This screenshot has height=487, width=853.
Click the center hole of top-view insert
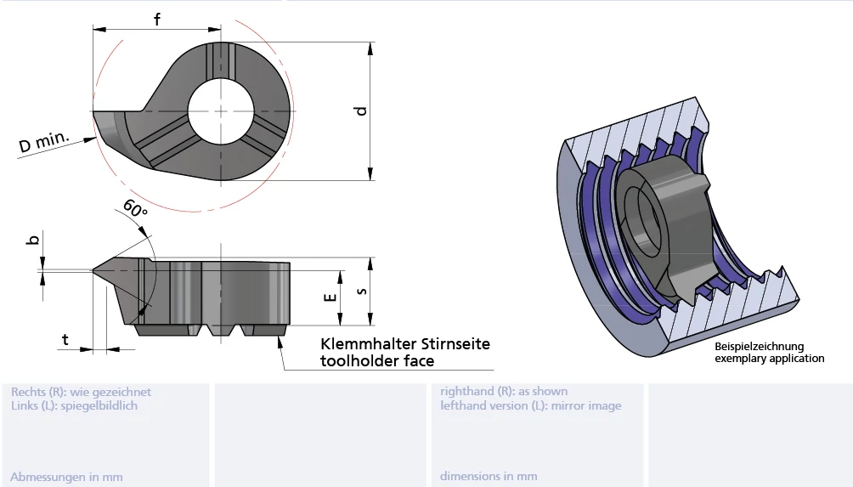(221, 111)
